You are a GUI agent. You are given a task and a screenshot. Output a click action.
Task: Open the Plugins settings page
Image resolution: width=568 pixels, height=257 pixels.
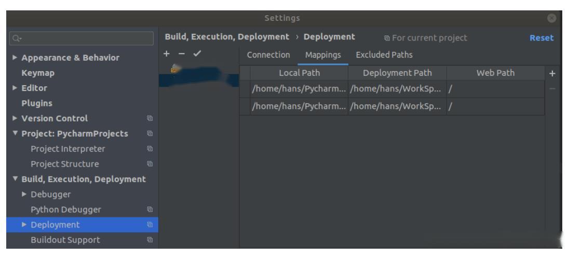coord(36,103)
